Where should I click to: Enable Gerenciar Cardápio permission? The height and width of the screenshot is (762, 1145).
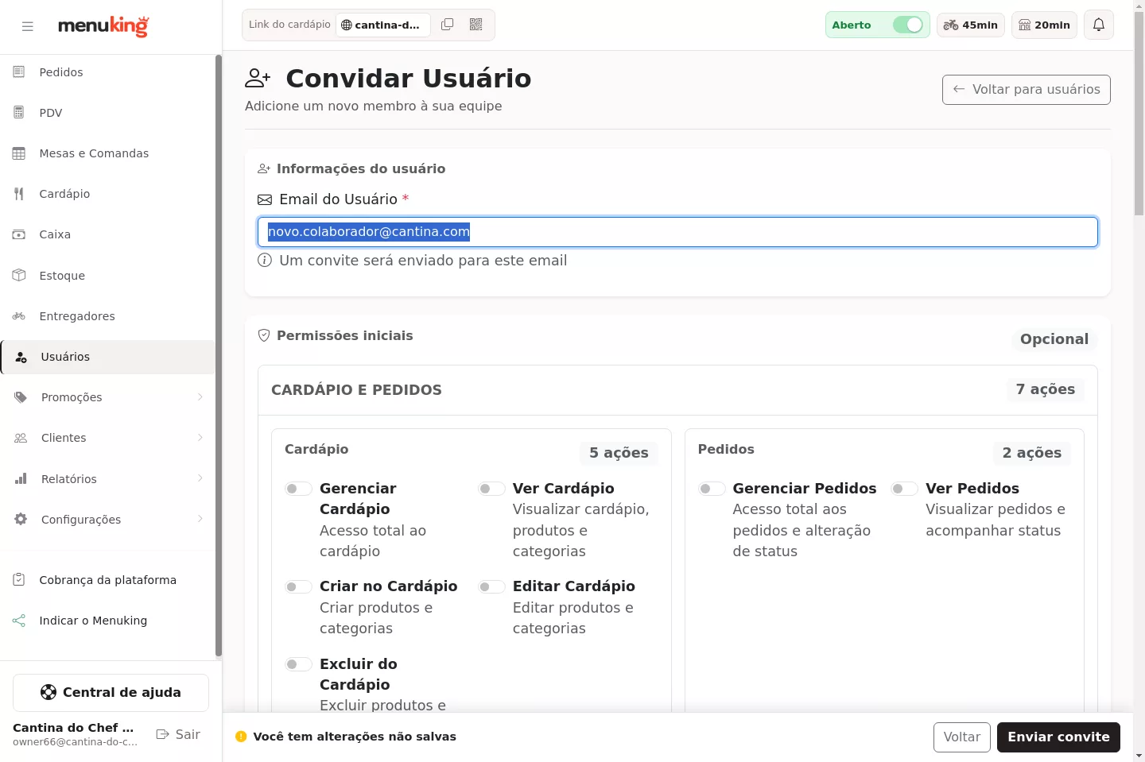point(299,489)
